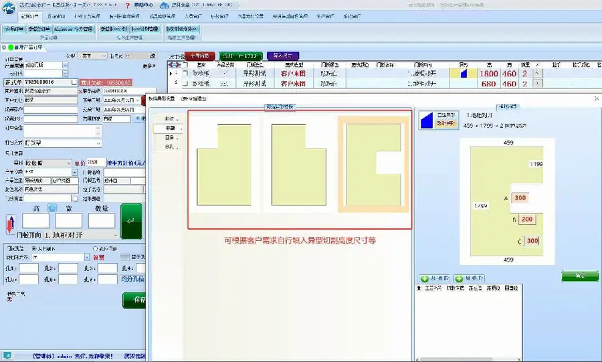
Task: Click the blue left-right arrows table header icon
Action: 174,65
